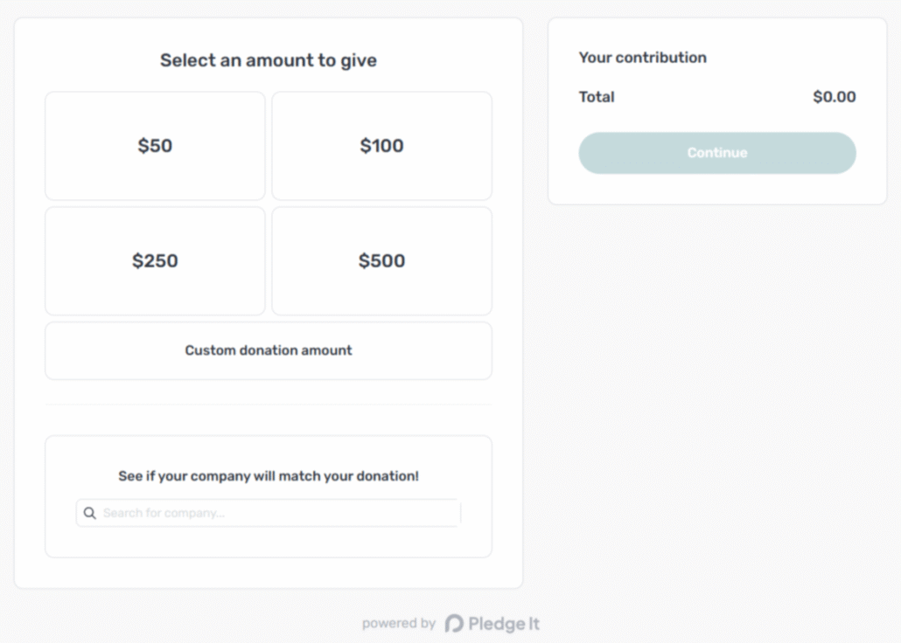
Task: Click the dollar sign in the $50 tile
Action: pos(143,146)
